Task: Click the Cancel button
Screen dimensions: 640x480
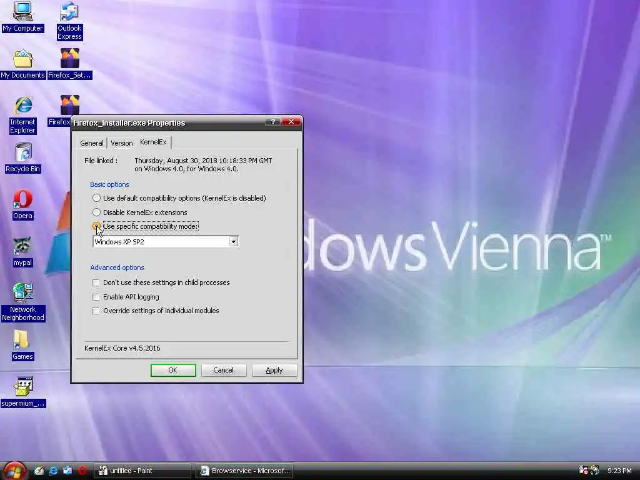Action: pyautogui.click(x=224, y=370)
